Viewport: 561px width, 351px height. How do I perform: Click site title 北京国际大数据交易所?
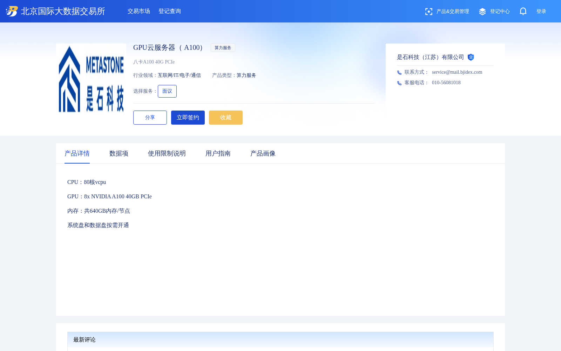coord(63,11)
